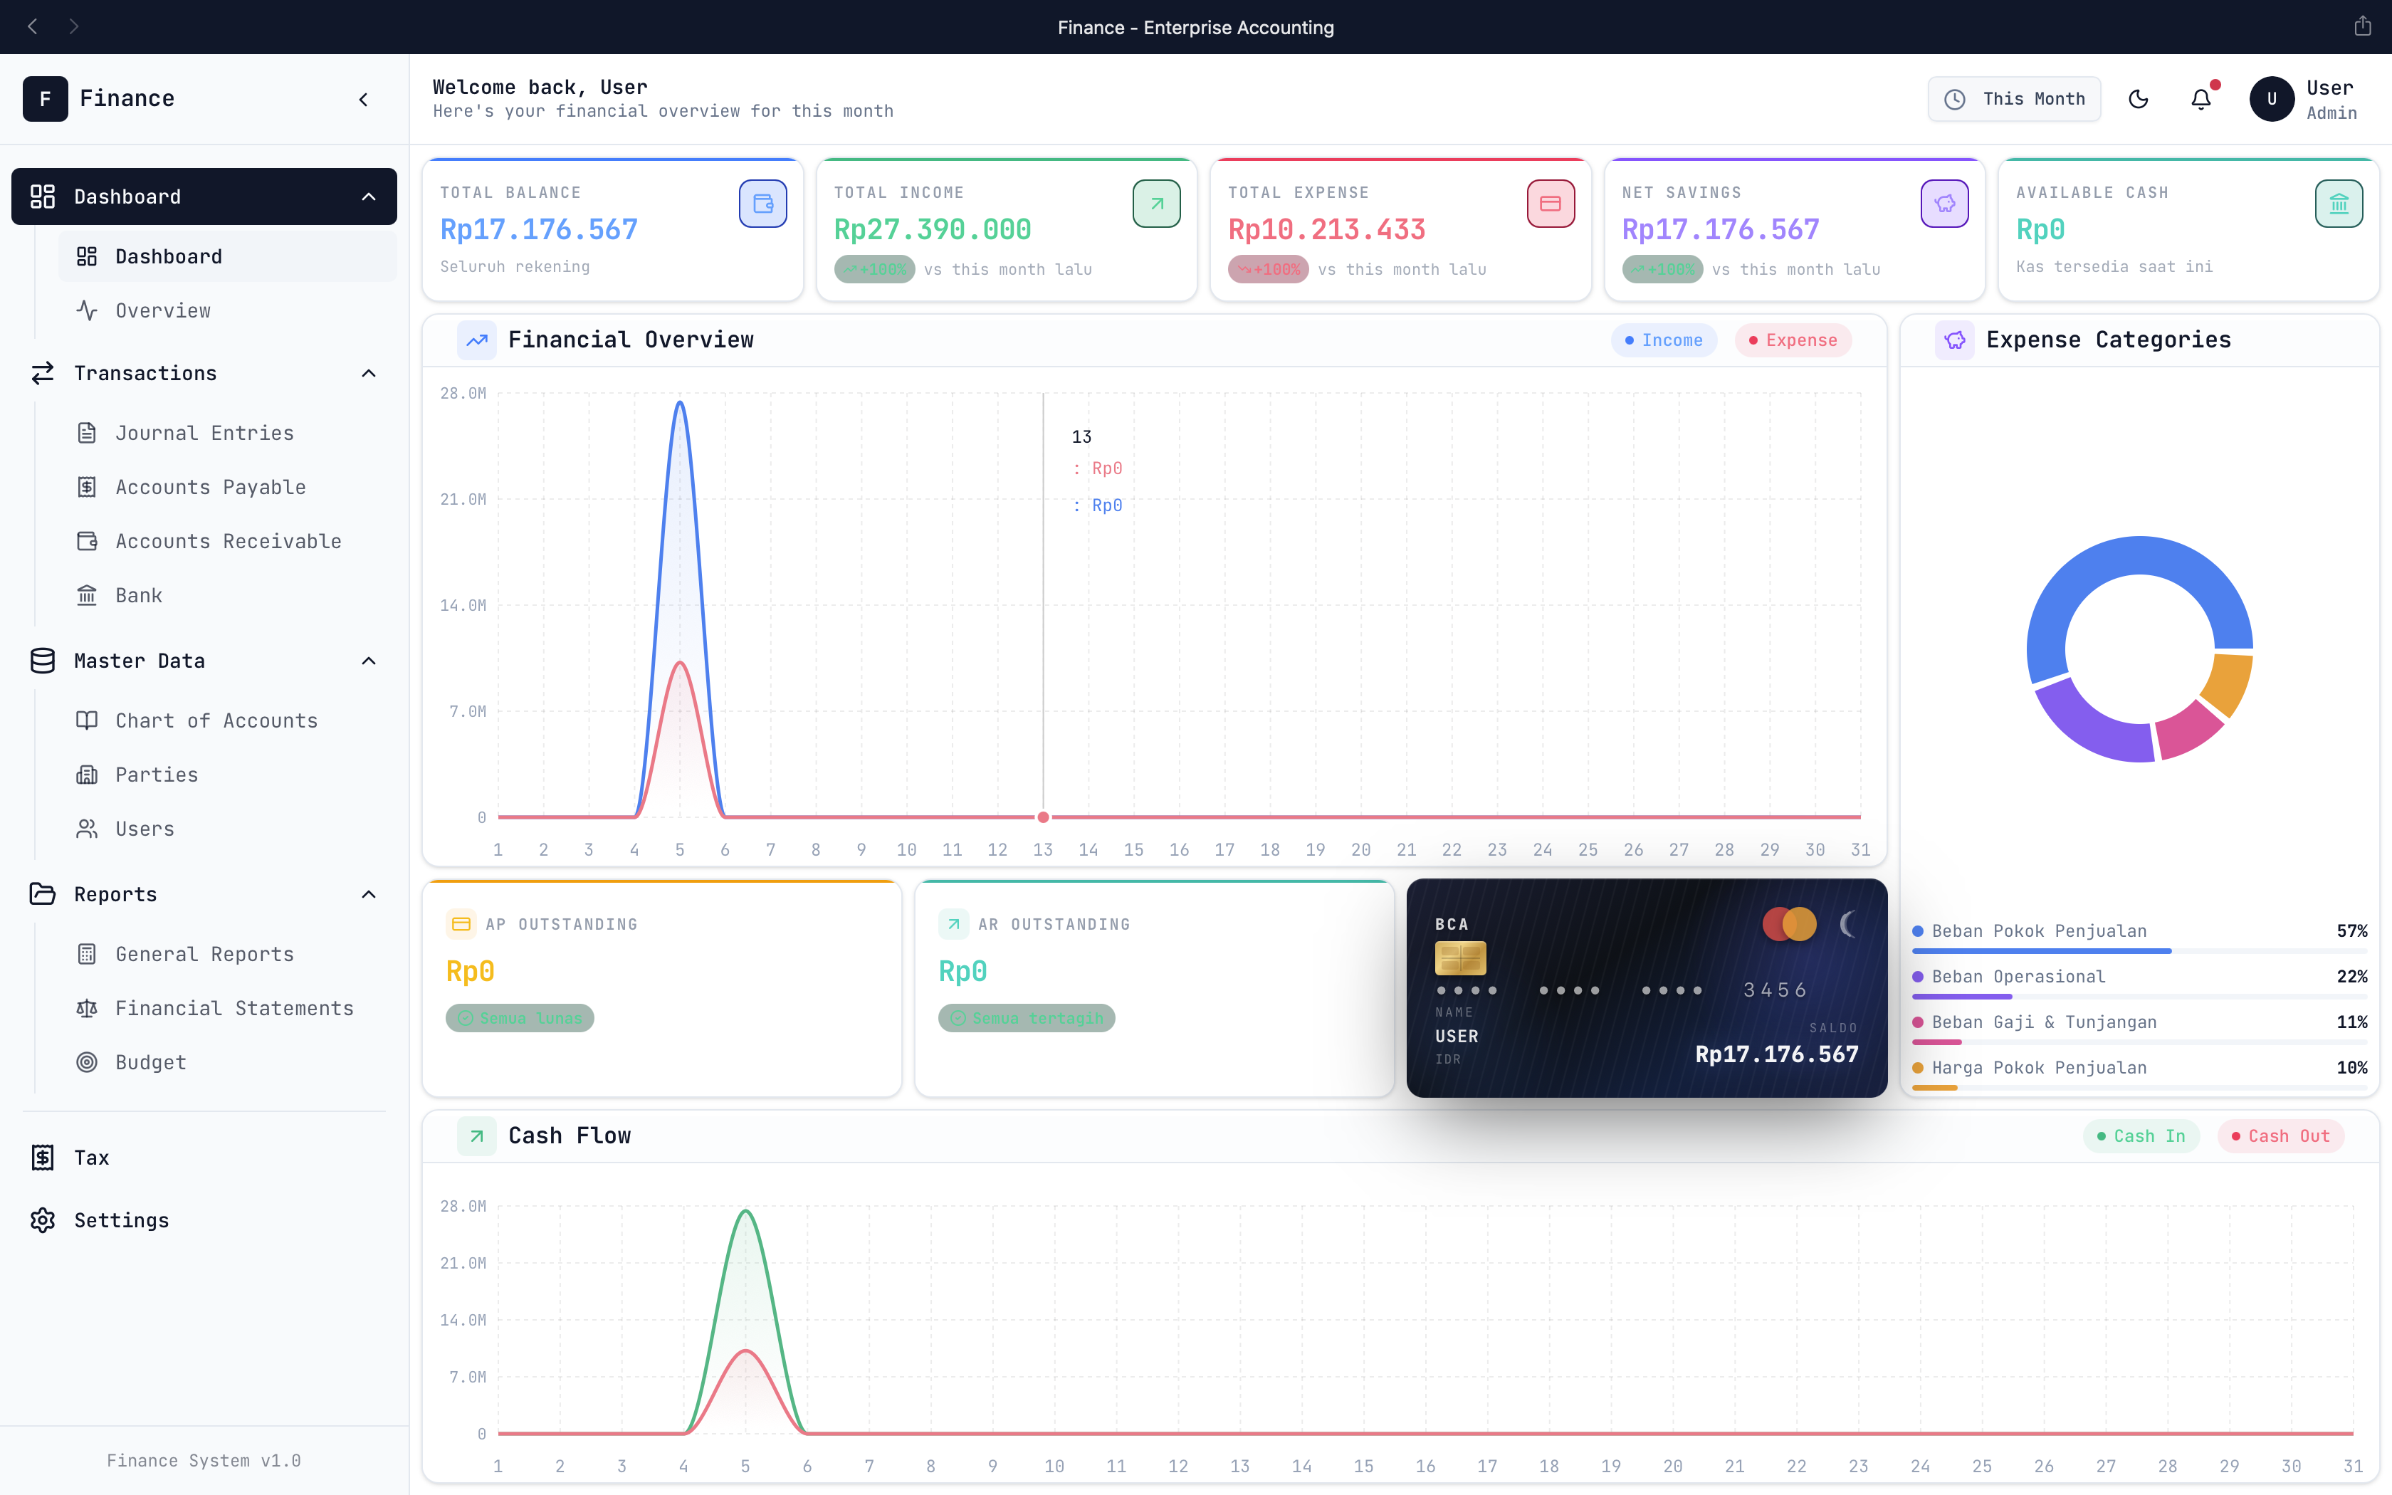Viewport: 2392px width, 1495px height.
Task: Click the Available Cash bank icon
Action: [x=2338, y=204]
